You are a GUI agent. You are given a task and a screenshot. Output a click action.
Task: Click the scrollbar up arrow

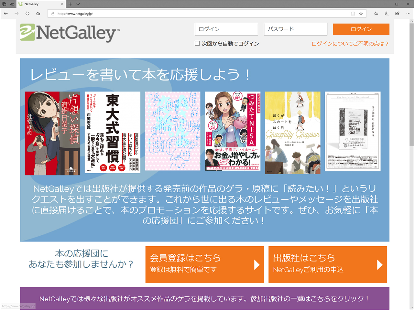click(411, 21)
